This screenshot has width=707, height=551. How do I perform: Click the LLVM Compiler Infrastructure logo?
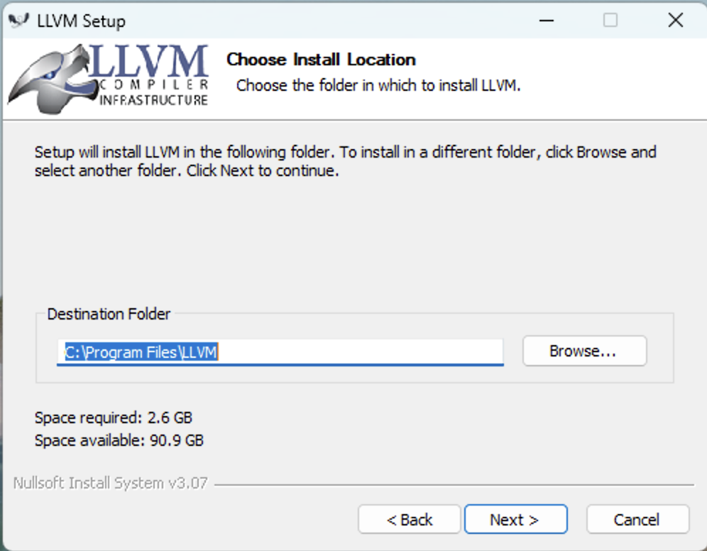coord(108,78)
